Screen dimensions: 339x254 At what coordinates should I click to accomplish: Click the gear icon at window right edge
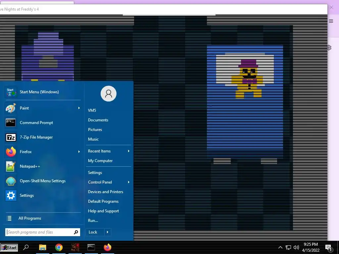click(329, 48)
